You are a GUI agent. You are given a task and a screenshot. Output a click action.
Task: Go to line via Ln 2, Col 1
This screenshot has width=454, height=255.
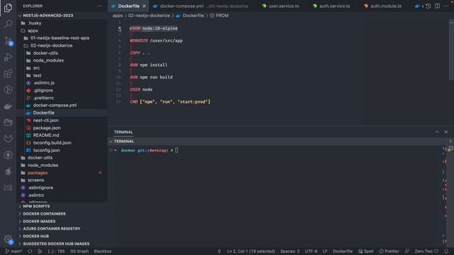(250, 251)
